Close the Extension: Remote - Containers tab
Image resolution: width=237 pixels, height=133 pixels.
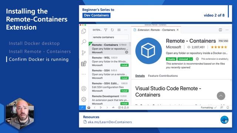(178, 30)
